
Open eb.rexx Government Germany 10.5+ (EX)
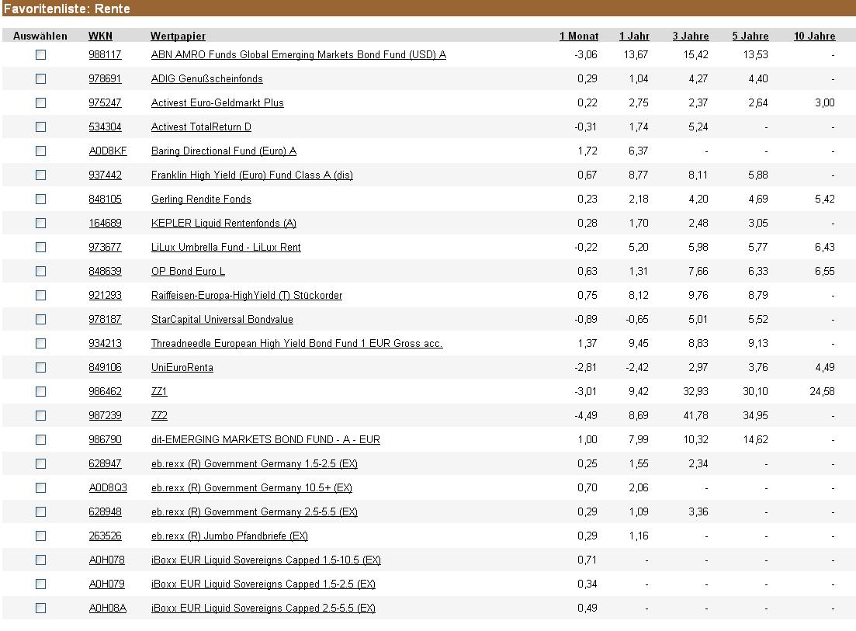coord(251,487)
